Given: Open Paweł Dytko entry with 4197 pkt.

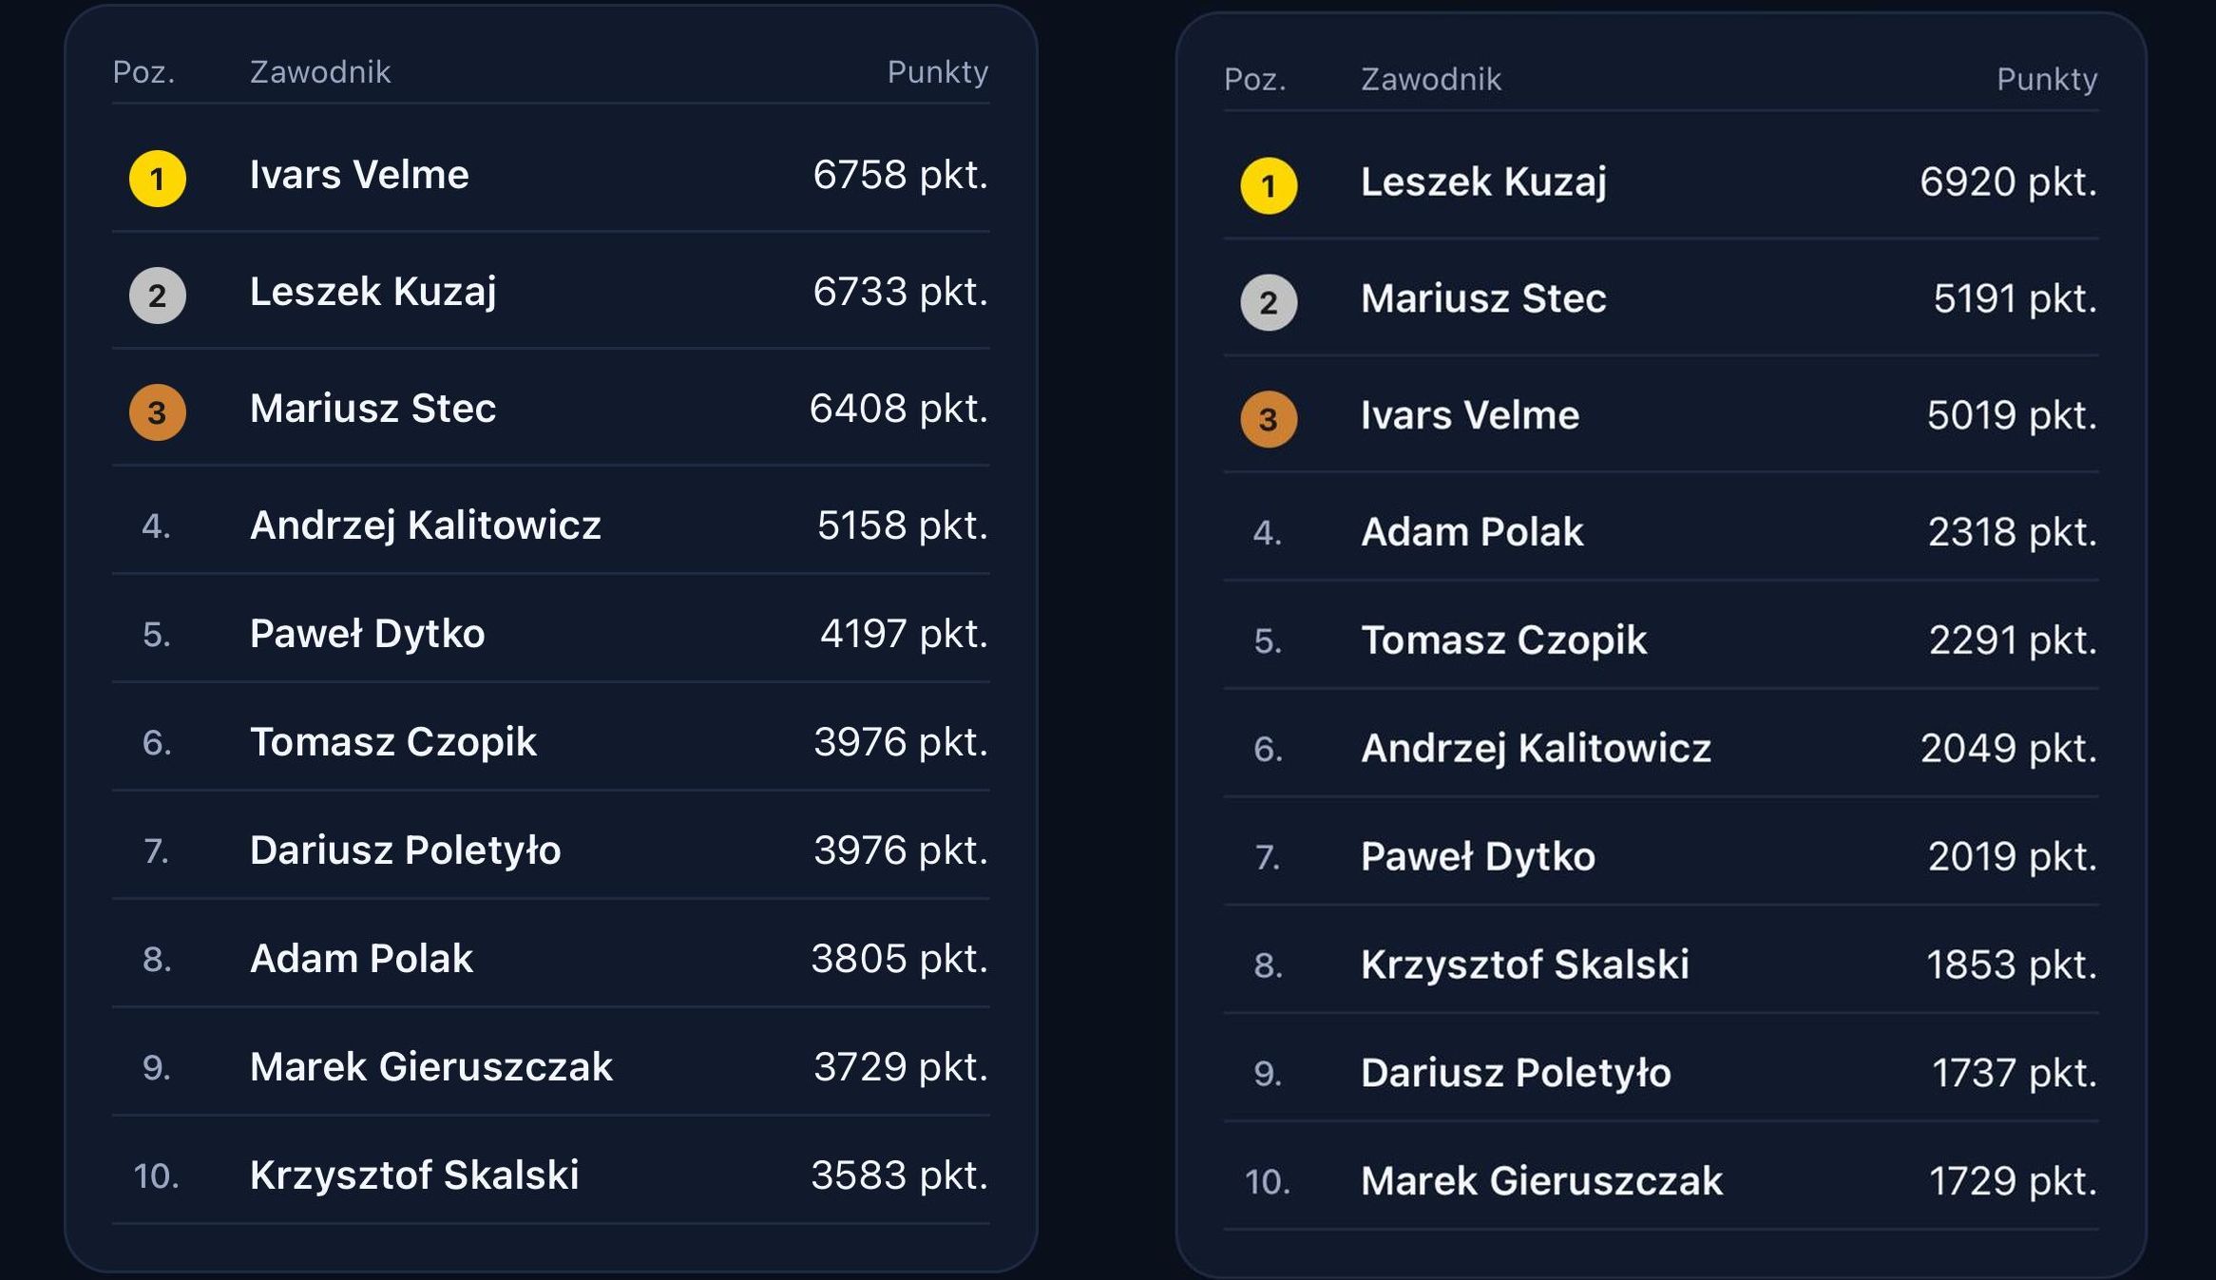Looking at the screenshot, I should click(367, 634).
